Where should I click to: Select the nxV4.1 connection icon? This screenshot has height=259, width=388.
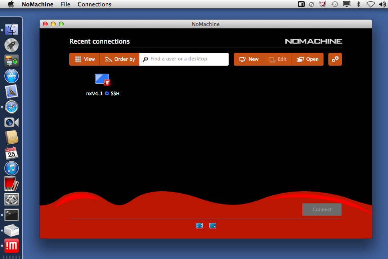pyautogui.click(x=103, y=79)
